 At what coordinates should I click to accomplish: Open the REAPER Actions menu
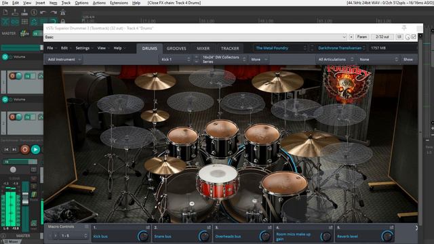[x=99, y=3]
